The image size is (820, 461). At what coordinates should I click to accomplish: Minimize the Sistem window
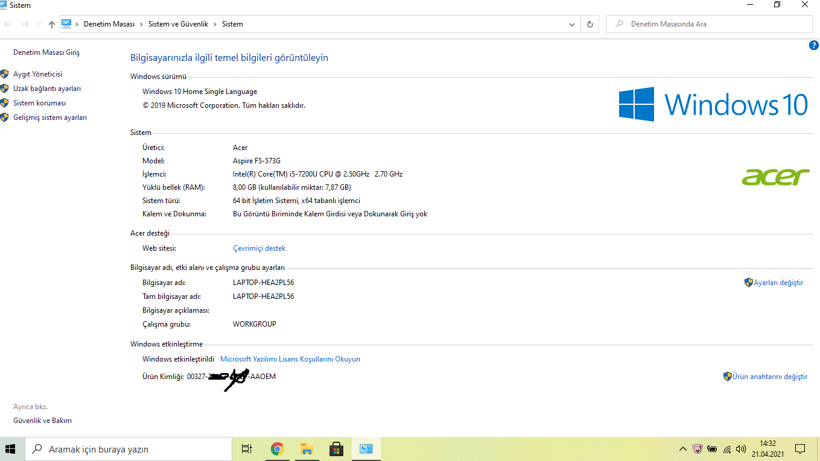(x=750, y=5)
